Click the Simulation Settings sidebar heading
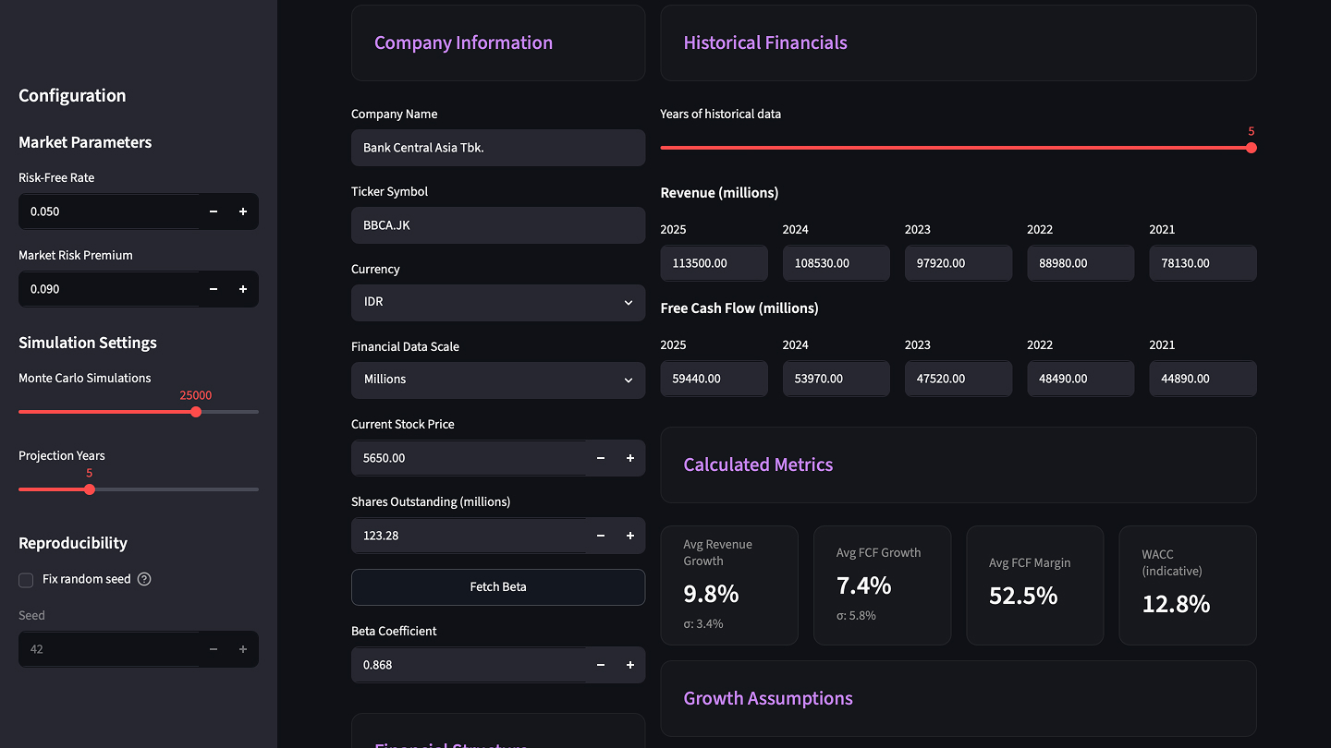Viewport: 1331px width, 748px height. point(88,343)
